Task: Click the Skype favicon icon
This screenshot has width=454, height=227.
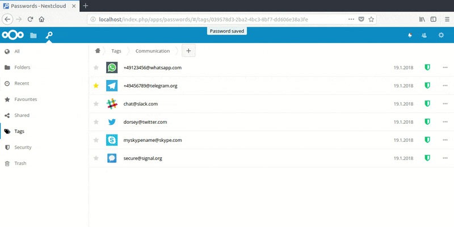Action: click(x=112, y=140)
